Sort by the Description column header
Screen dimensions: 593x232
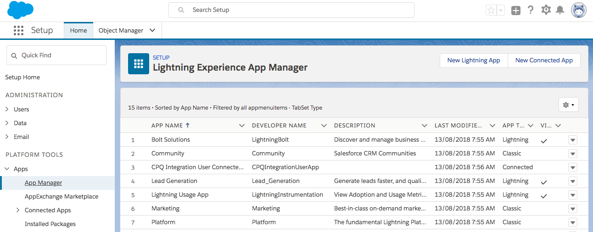point(355,125)
